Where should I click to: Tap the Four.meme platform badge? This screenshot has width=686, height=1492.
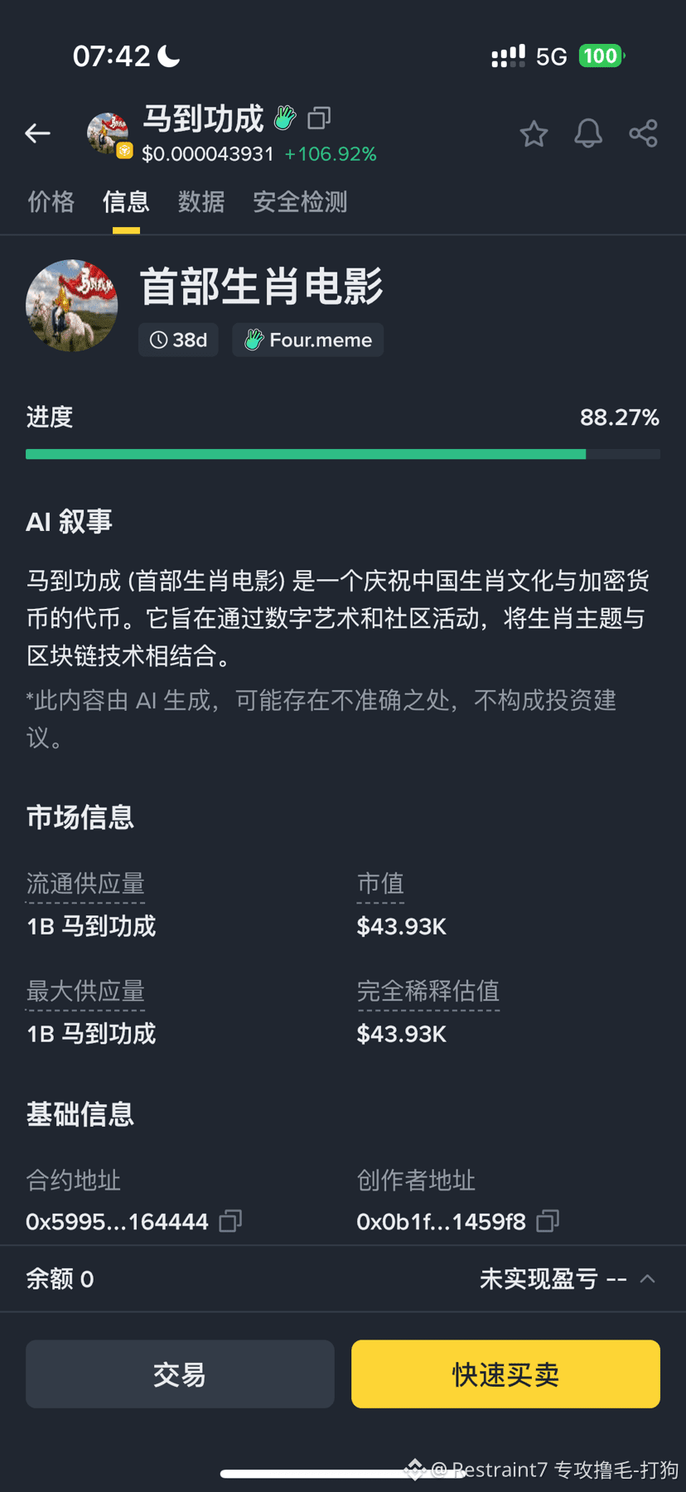coord(308,340)
